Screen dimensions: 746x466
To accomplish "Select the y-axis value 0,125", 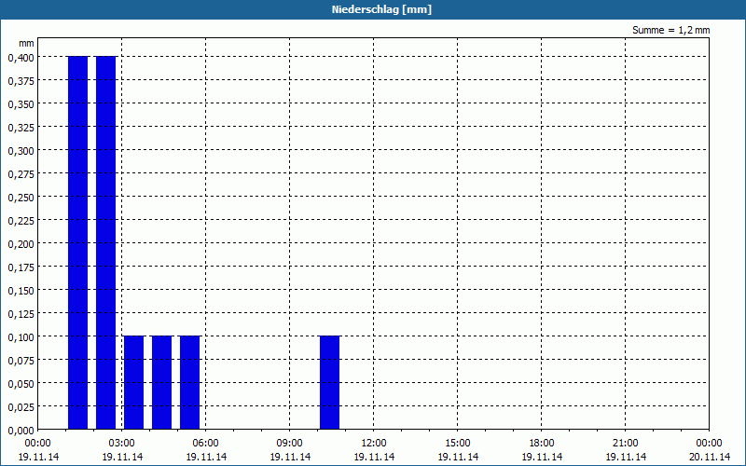I will point(21,314).
